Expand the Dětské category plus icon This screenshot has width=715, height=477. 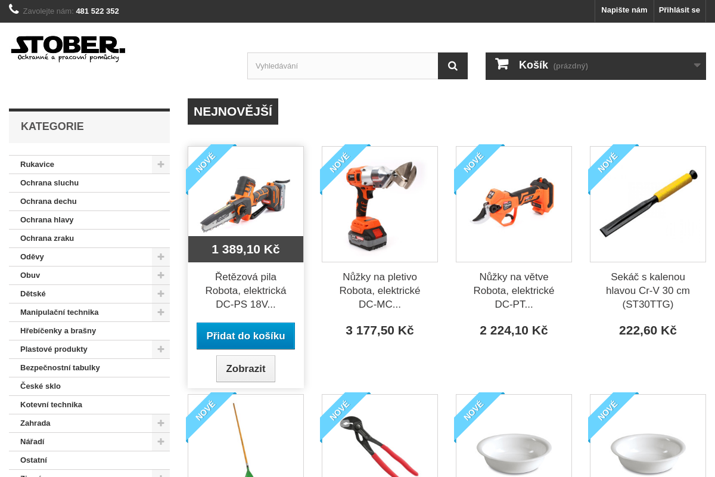(161, 294)
